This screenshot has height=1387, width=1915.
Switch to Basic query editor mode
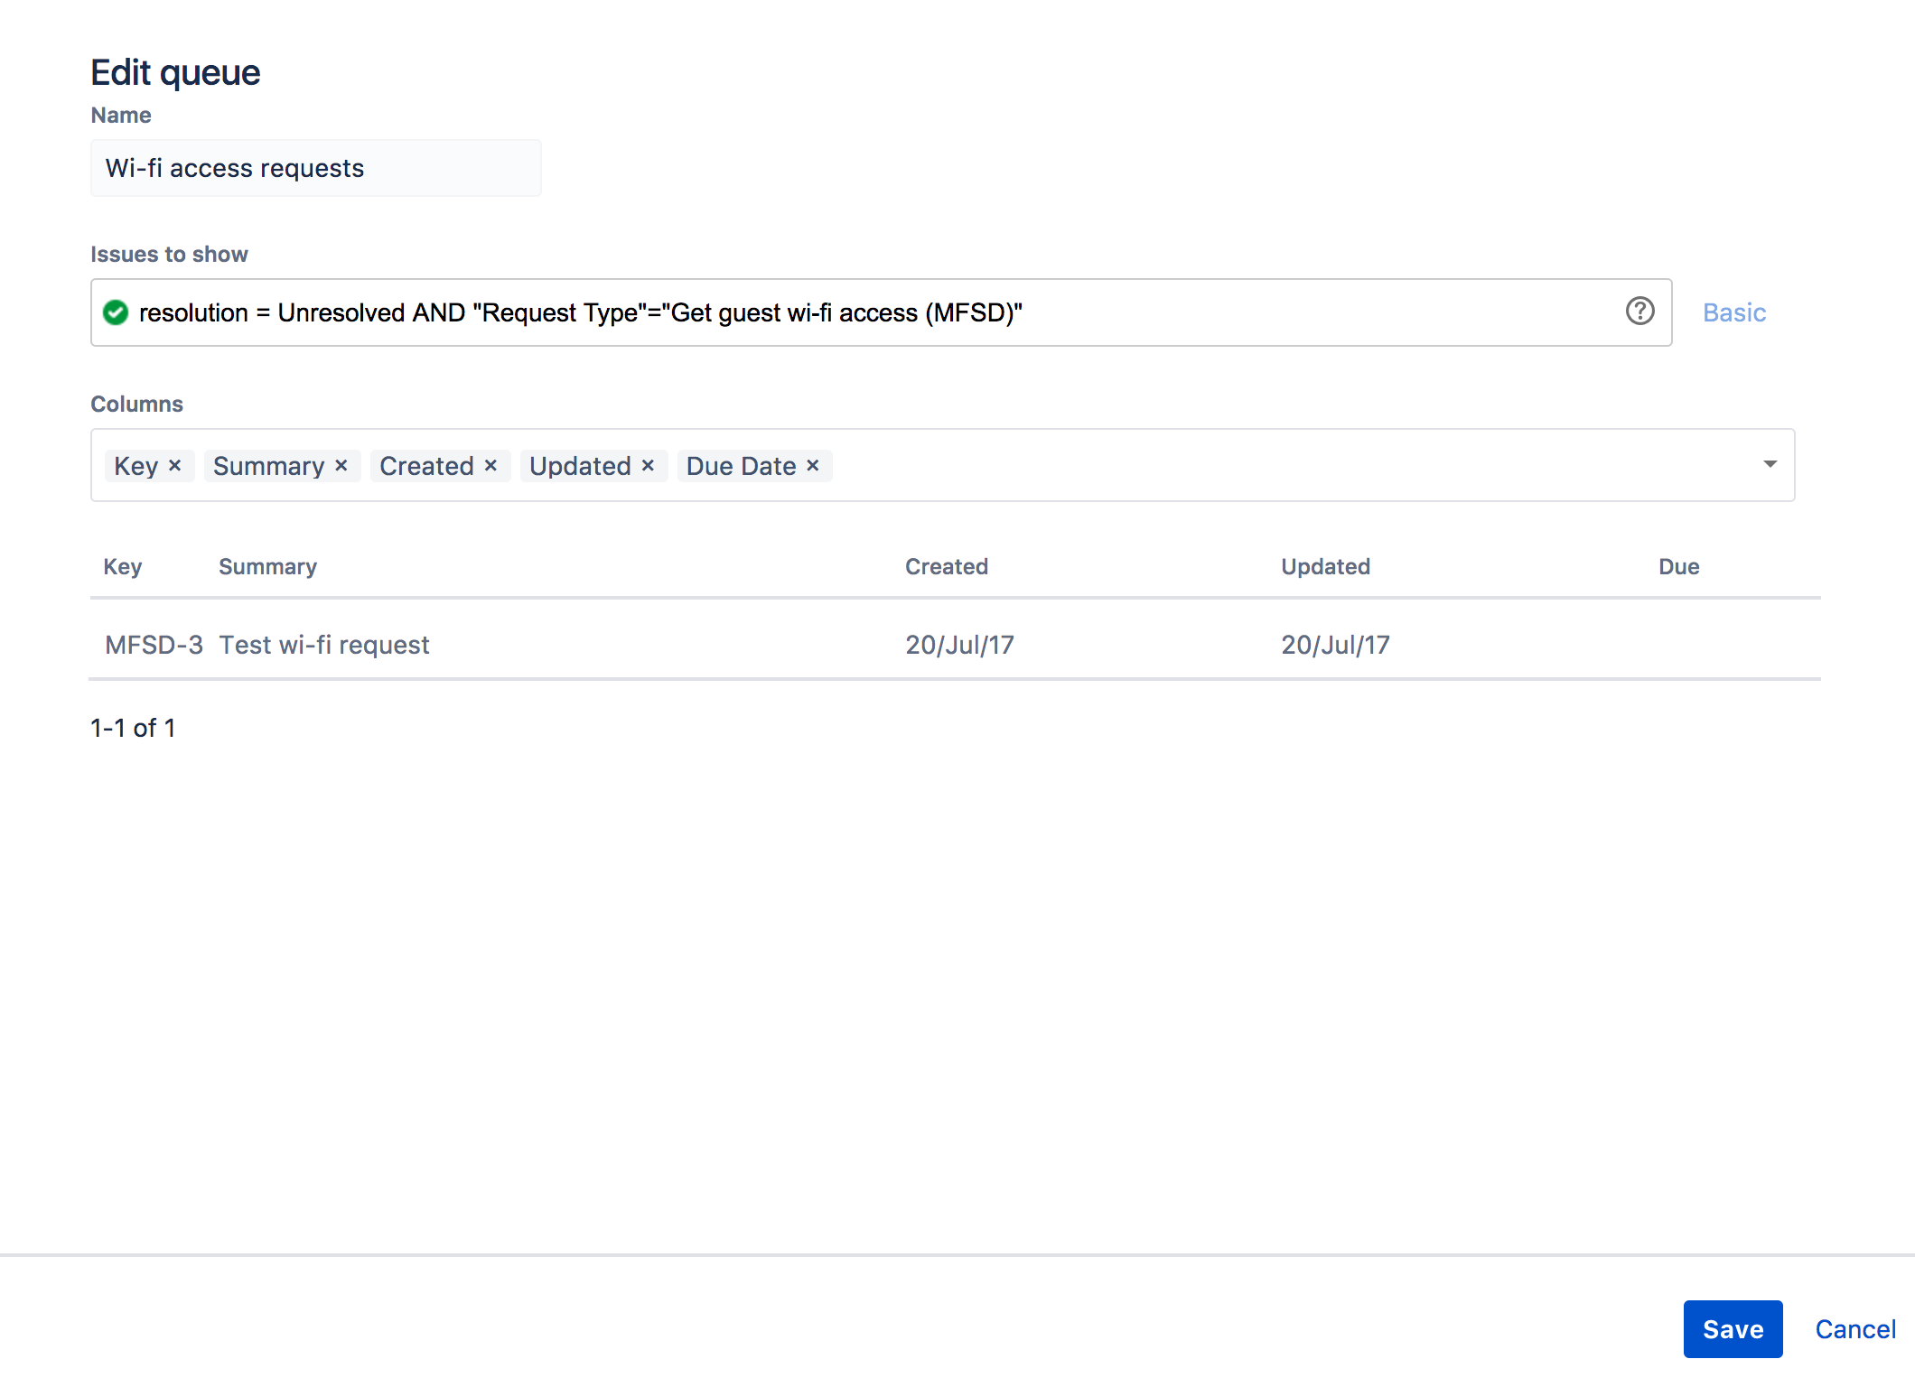(x=1733, y=311)
